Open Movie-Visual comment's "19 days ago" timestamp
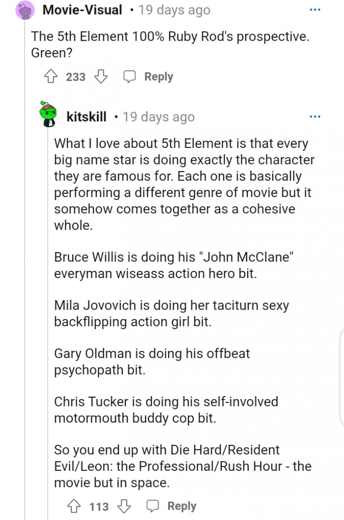This screenshot has height=520, width=344. pyautogui.click(x=174, y=10)
